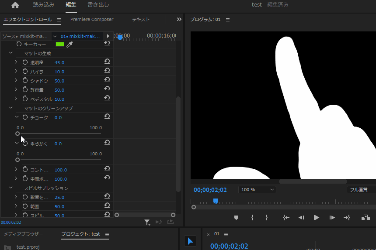
Task: Pick key color with the eyedropper
Action: point(70,44)
